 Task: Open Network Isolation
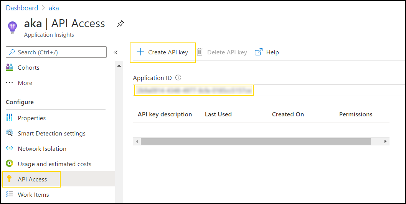(x=42, y=149)
